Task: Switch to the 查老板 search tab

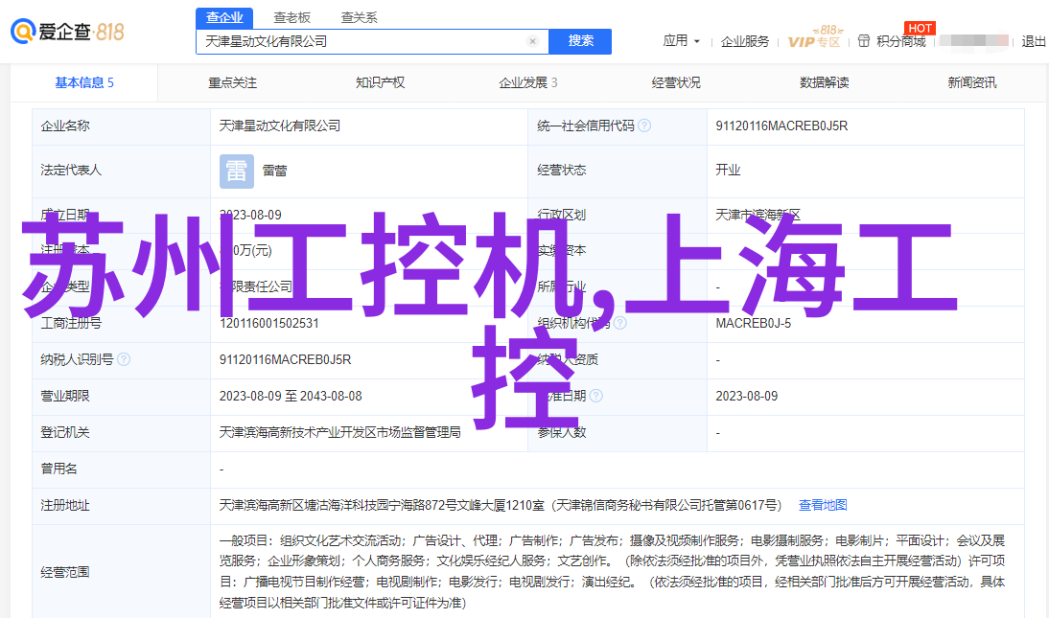Action: click(x=291, y=18)
